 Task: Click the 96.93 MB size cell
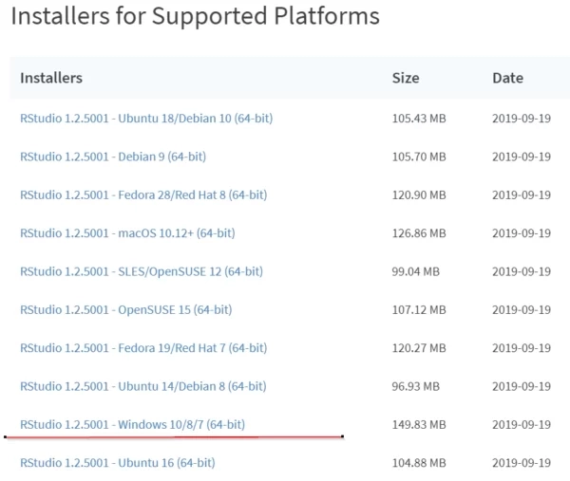click(416, 385)
